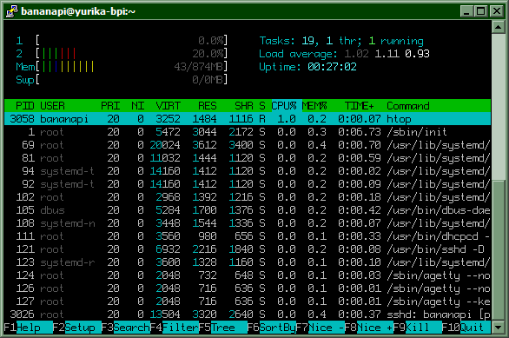This screenshot has width=509, height=338.
Task: Close the PuTTY terminal window
Action: pyautogui.click(x=497, y=11)
